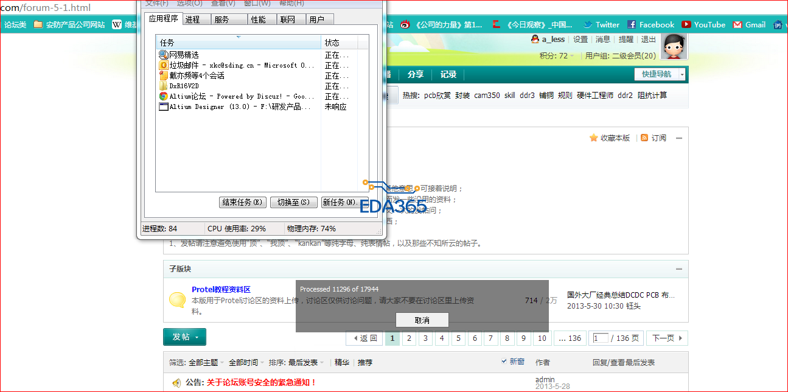Click the folder icon of DxR16V2D task
Screen dimensions: 788x392
pyautogui.click(x=163, y=86)
